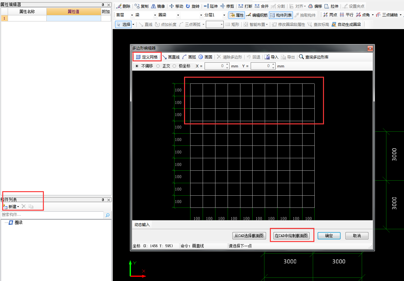The height and width of the screenshot is (281, 404).
Task: Select 画圆 draw circle tool
Action: point(205,57)
